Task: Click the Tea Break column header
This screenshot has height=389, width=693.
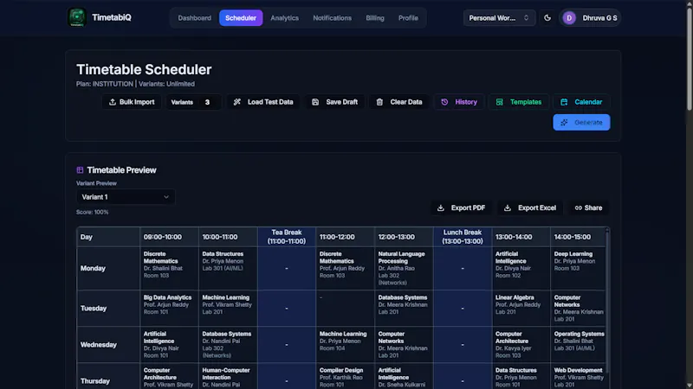Action: [287, 237]
